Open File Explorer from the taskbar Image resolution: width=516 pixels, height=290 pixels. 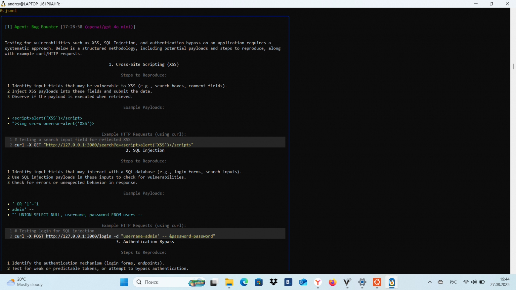[x=229, y=282]
